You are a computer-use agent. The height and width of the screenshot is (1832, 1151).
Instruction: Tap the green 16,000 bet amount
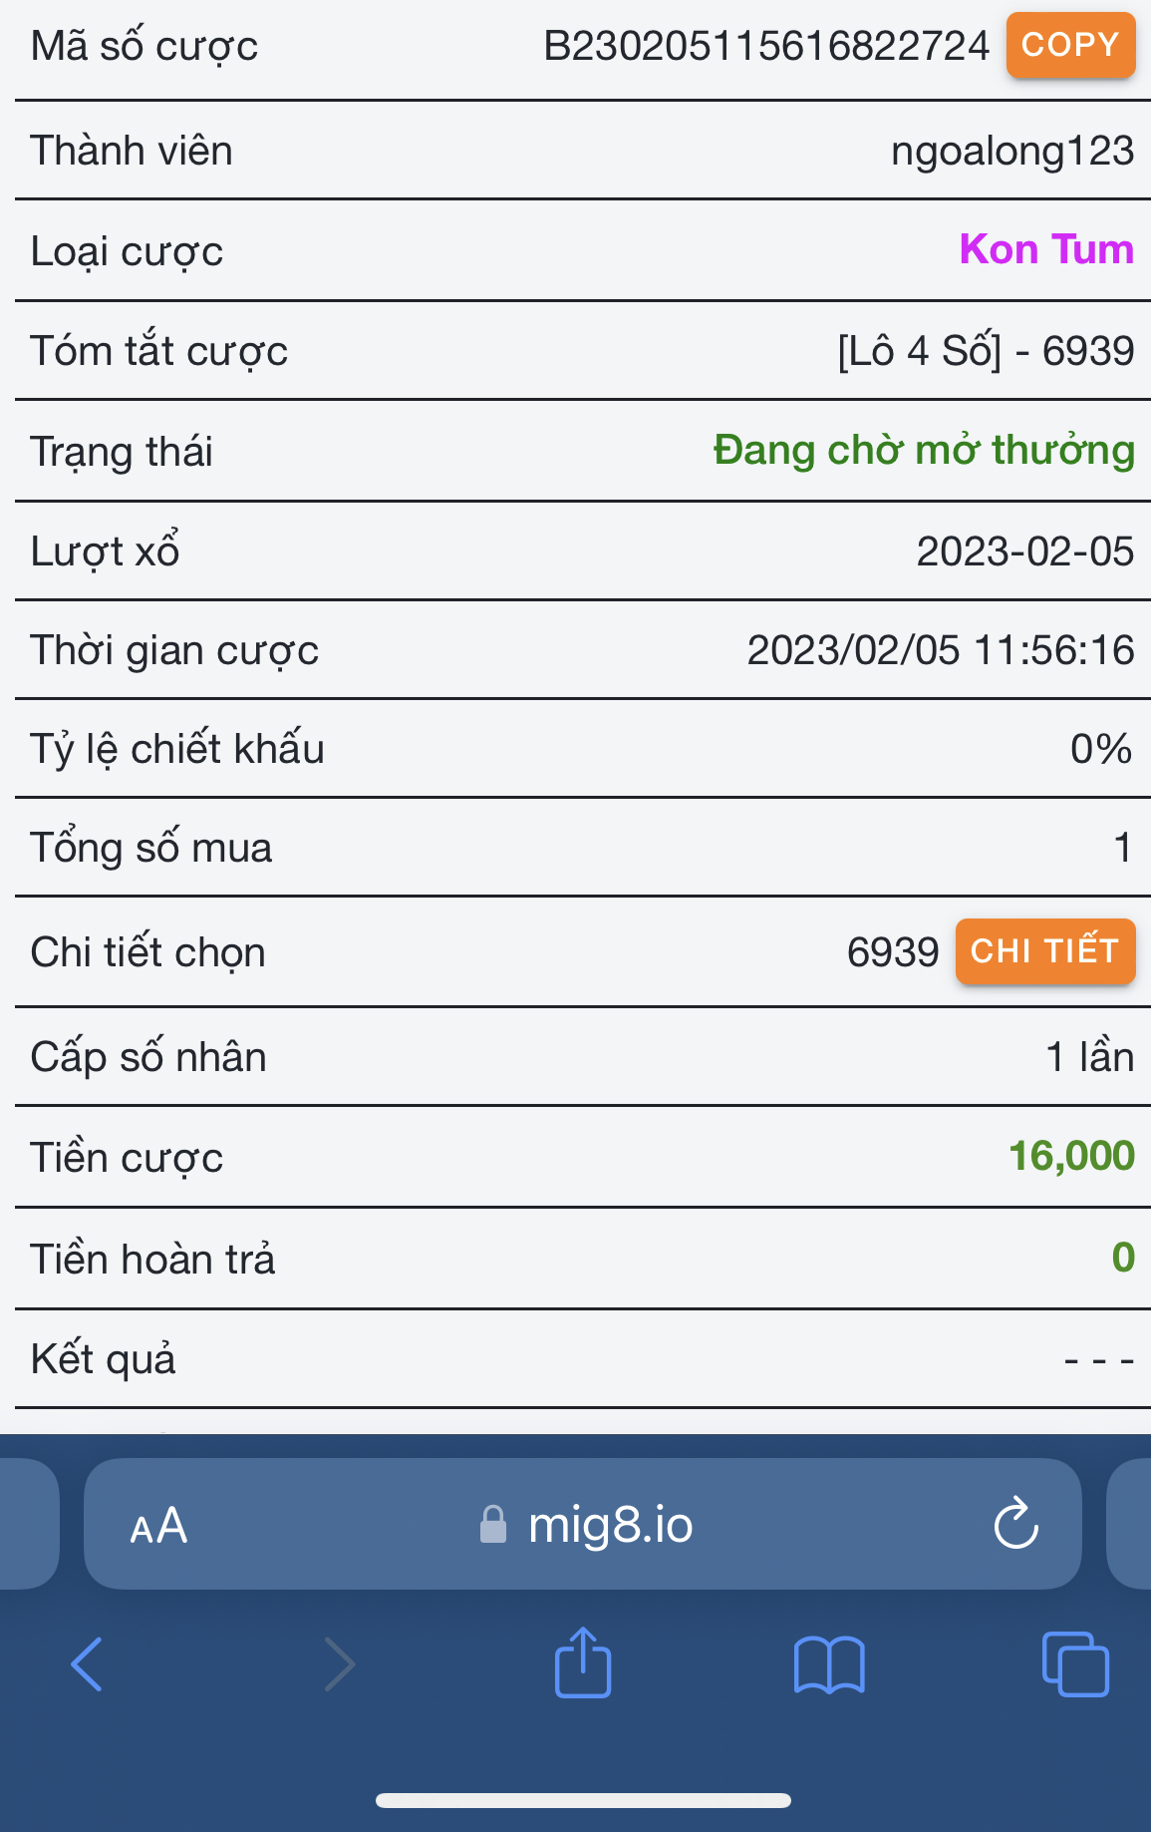point(1071,1156)
